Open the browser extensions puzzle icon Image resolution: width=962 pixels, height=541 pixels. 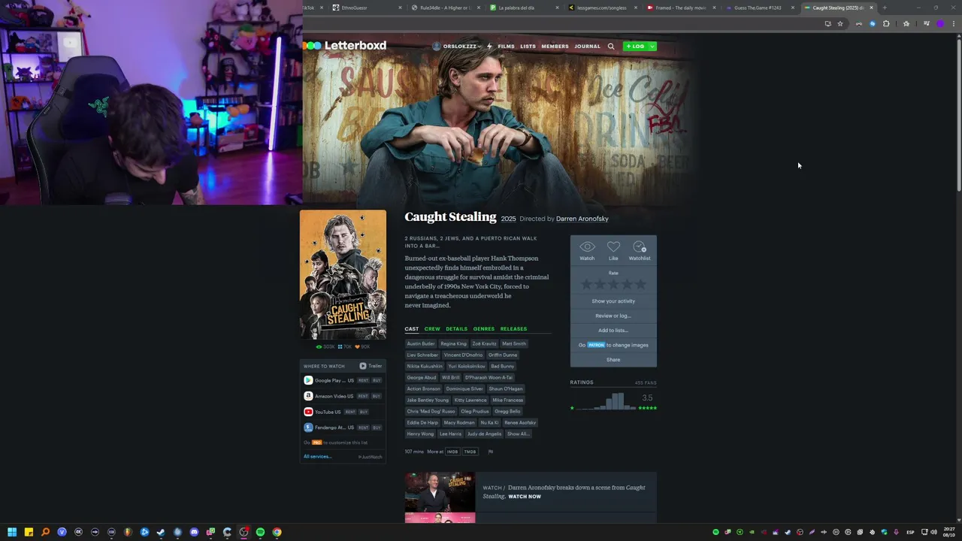click(x=886, y=23)
